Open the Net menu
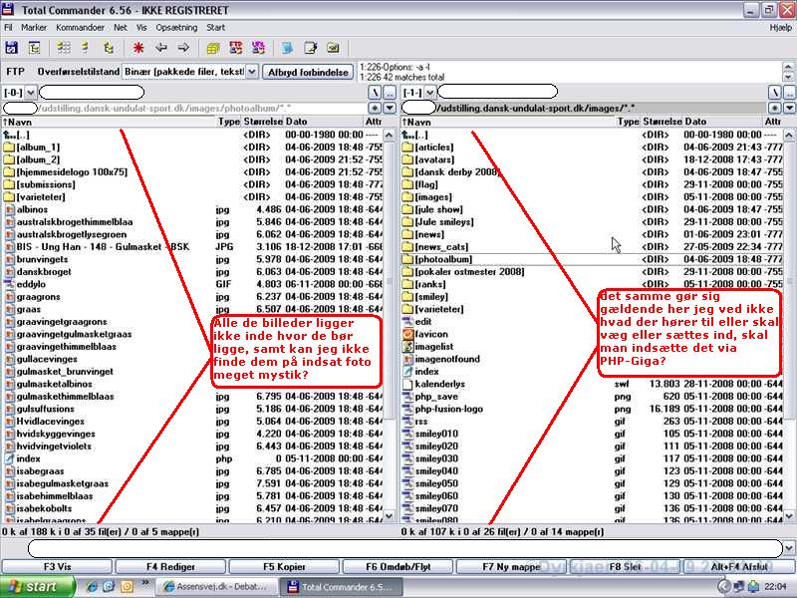Image resolution: width=797 pixels, height=598 pixels. 121,28
